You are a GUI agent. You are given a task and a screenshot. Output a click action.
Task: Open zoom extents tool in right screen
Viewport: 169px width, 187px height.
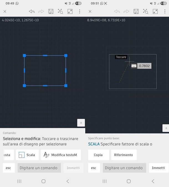click(146, 11)
